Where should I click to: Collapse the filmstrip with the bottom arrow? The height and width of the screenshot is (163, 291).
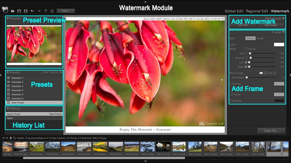point(145,161)
